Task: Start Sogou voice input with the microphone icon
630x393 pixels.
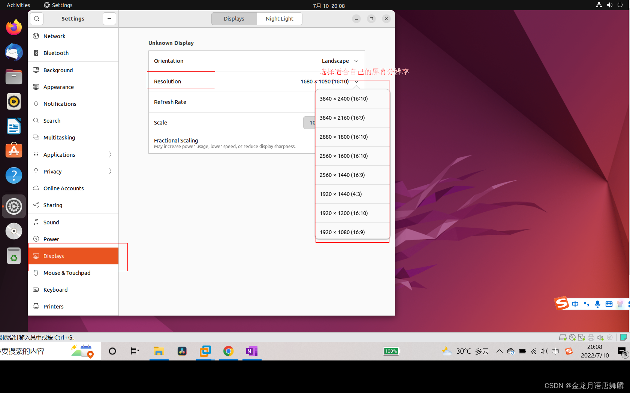Action: [x=597, y=304]
